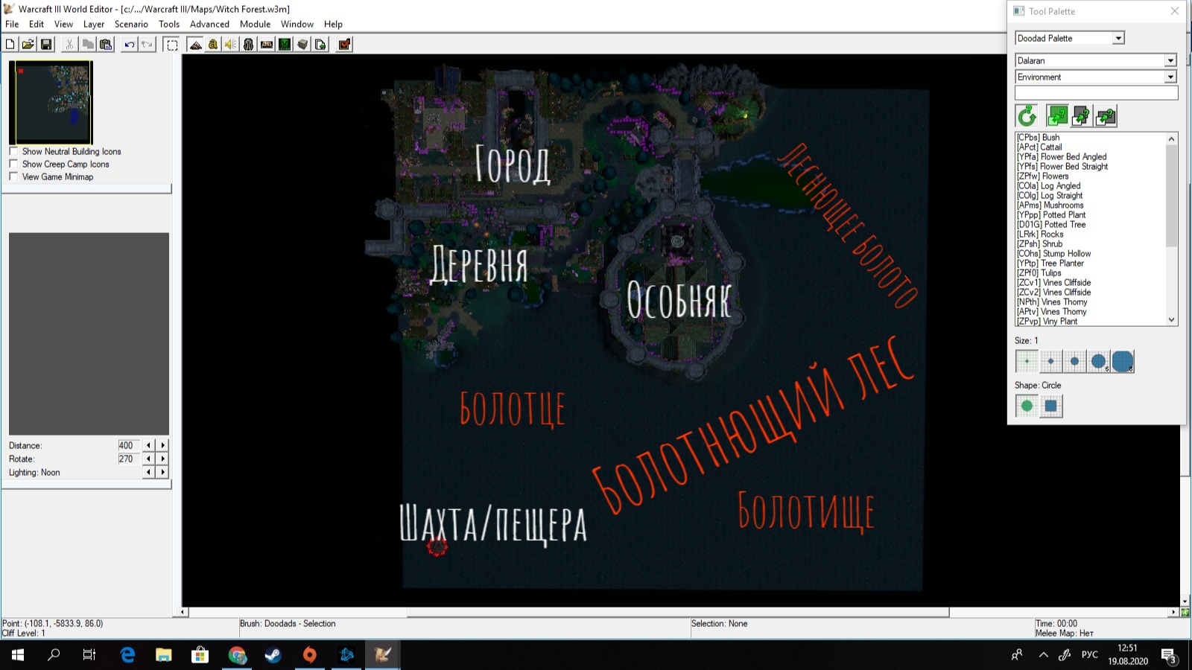Image resolution: width=1192 pixels, height=670 pixels.
Task: Select '[ZPf0] Tulips' in the doodad list
Action: 1039,272
